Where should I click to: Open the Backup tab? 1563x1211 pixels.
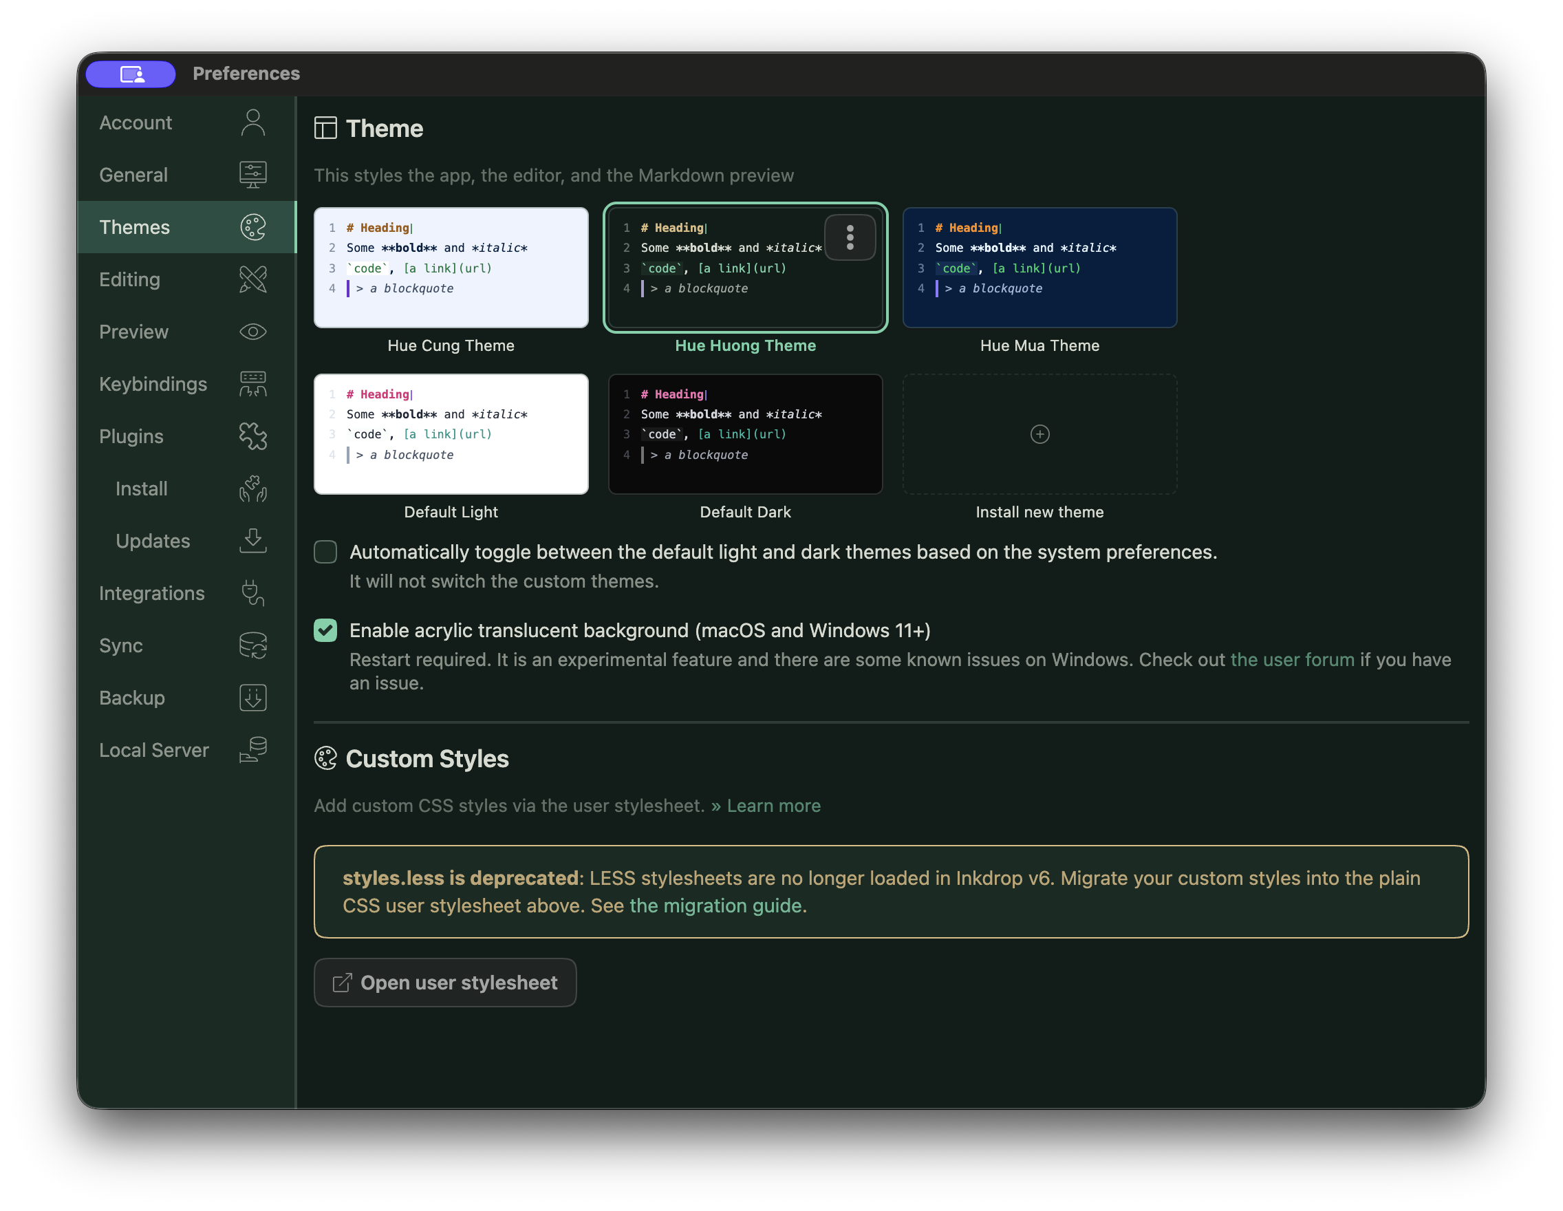(186, 697)
